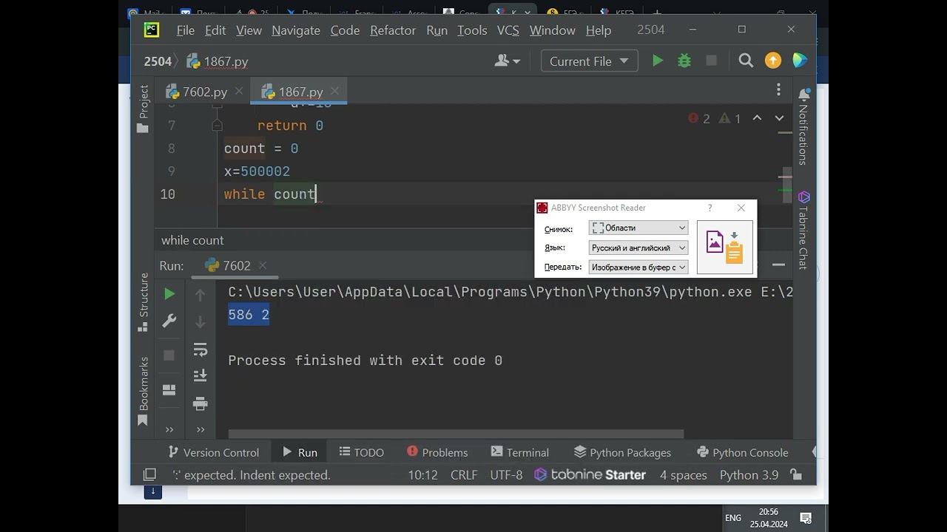This screenshot has height=532, width=947.
Task: Click the tabnine Starter status widget
Action: 590,474
